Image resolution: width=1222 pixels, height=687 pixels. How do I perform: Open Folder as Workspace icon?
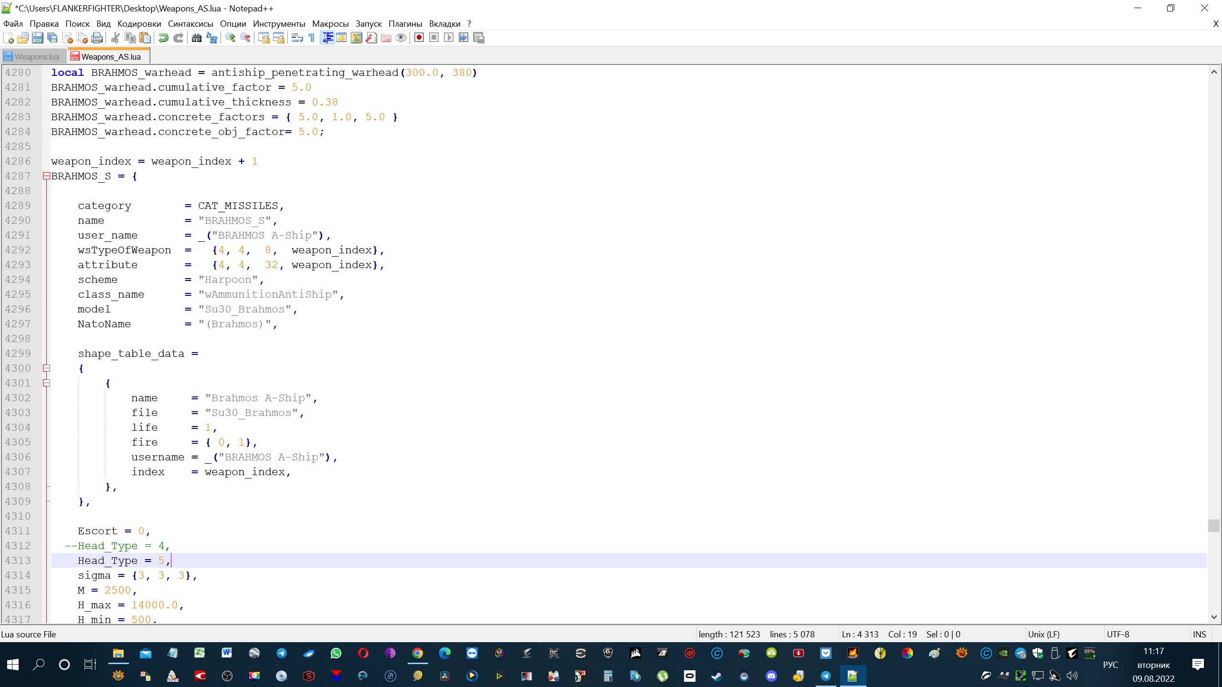pyautogui.click(x=386, y=38)
